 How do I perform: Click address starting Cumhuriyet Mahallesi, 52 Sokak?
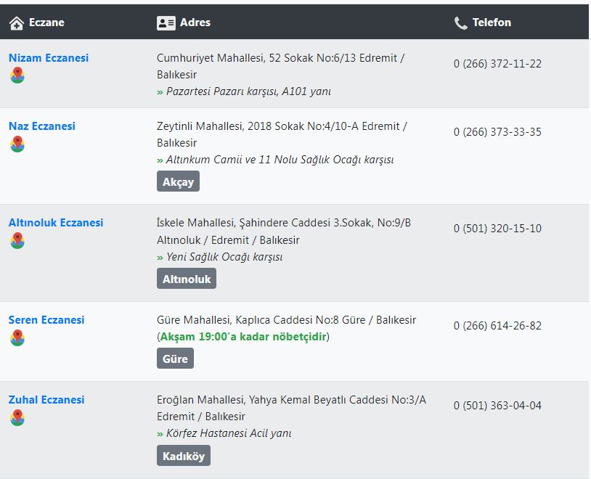click(281, 66)
